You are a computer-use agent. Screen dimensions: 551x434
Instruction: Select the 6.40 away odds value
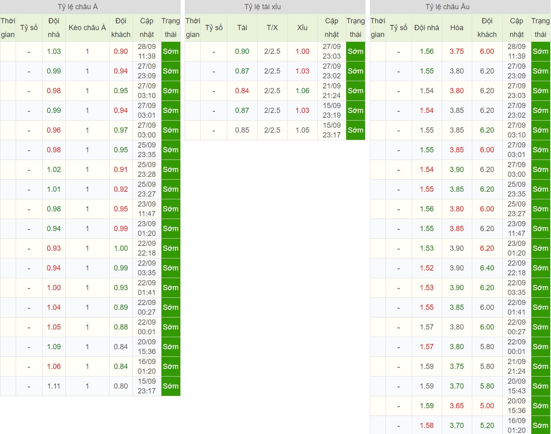(487, 268)
